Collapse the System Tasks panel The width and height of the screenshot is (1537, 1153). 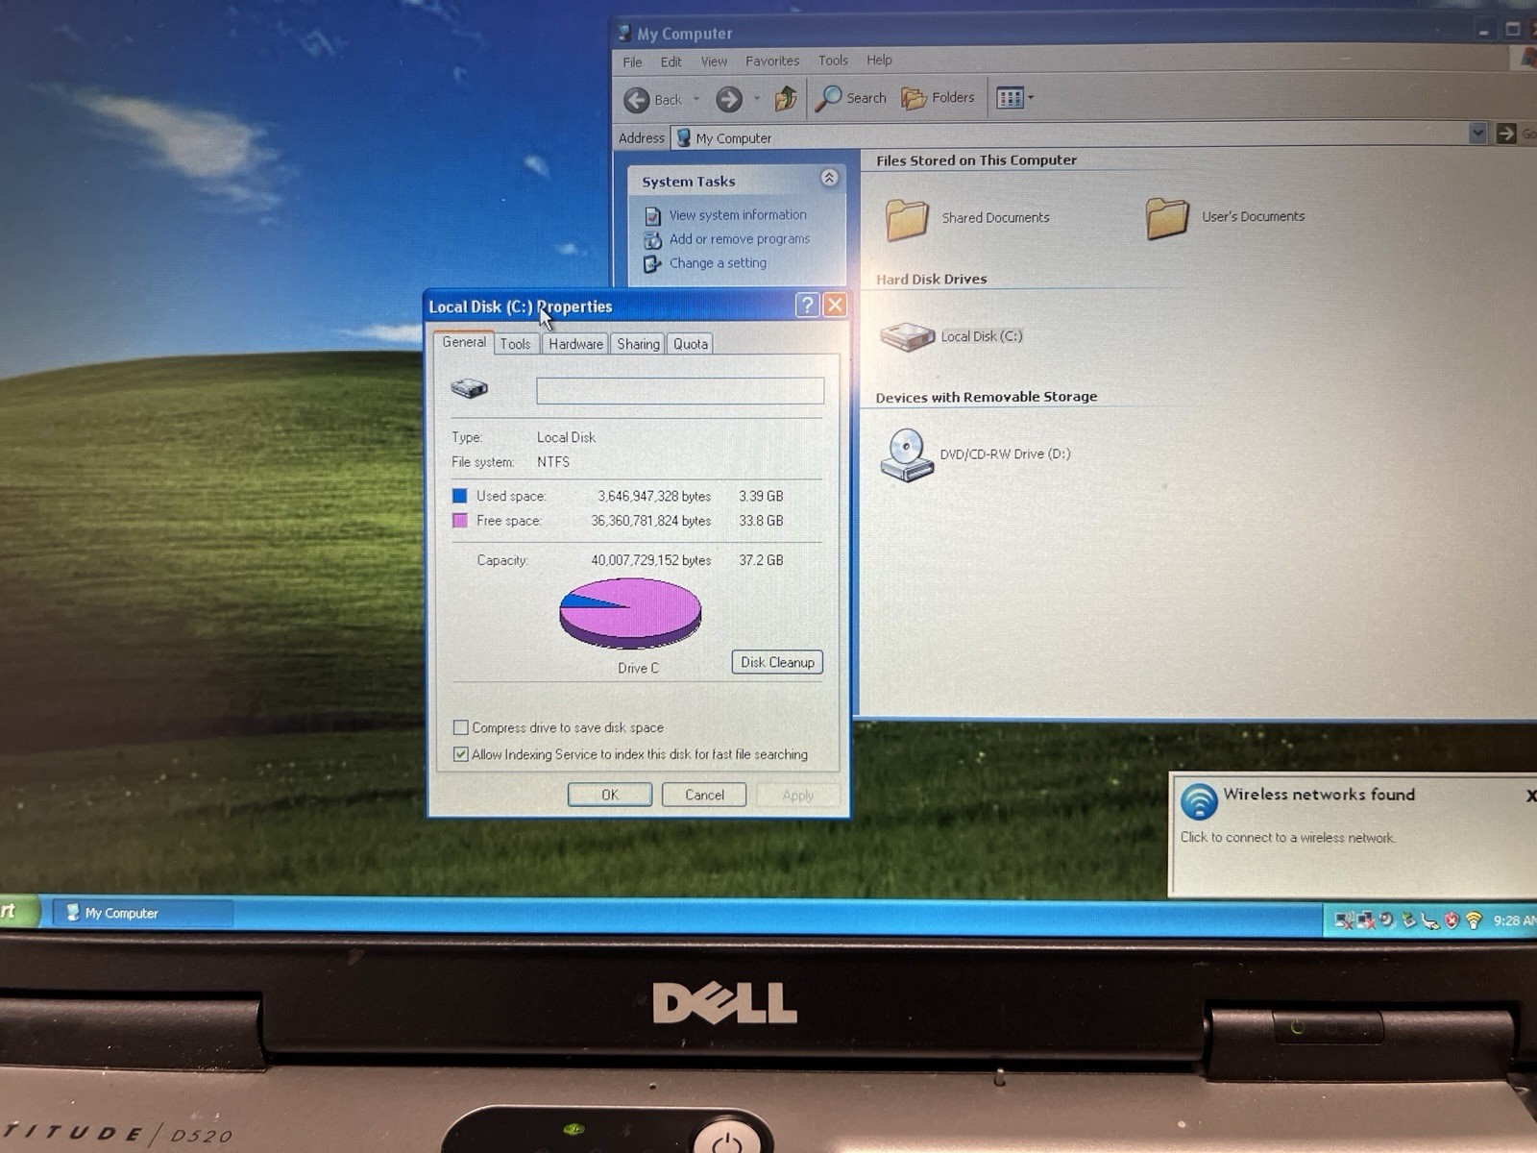click(x=829, y=178)
